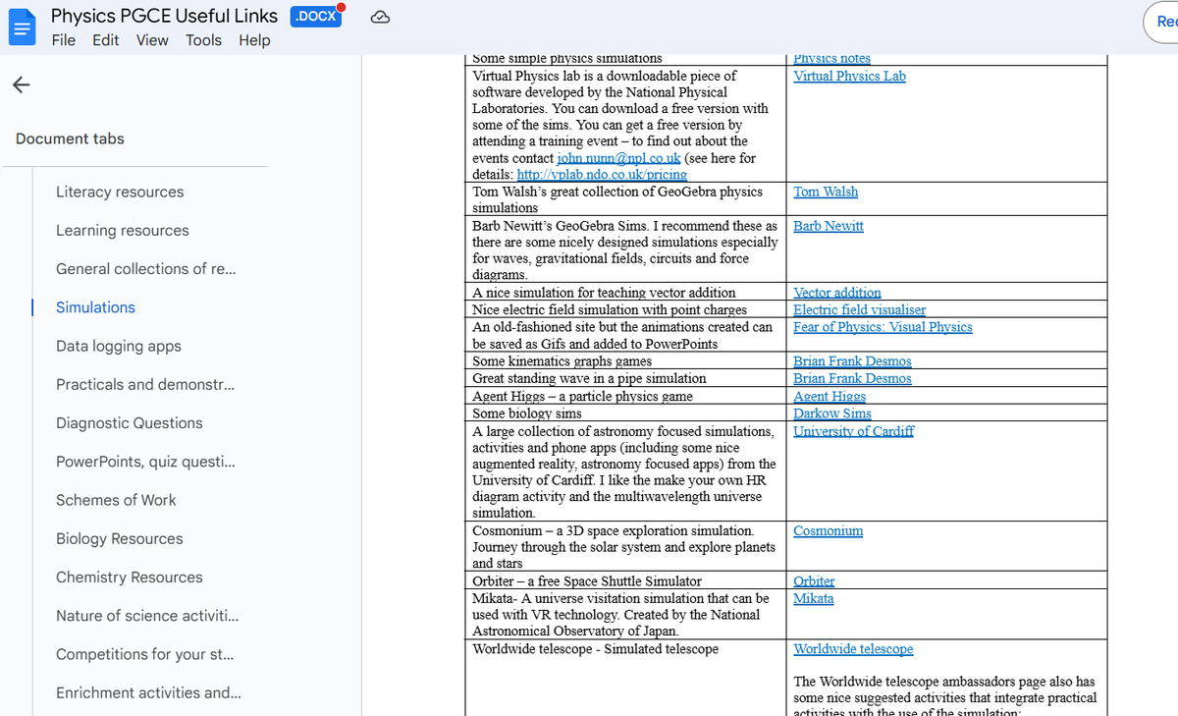Open the Agent Higgs link

[830, 396]
